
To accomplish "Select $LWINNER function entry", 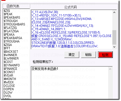I will (11, 59).
